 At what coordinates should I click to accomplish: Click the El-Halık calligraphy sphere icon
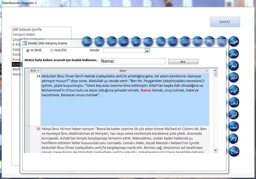pos(234,54)
